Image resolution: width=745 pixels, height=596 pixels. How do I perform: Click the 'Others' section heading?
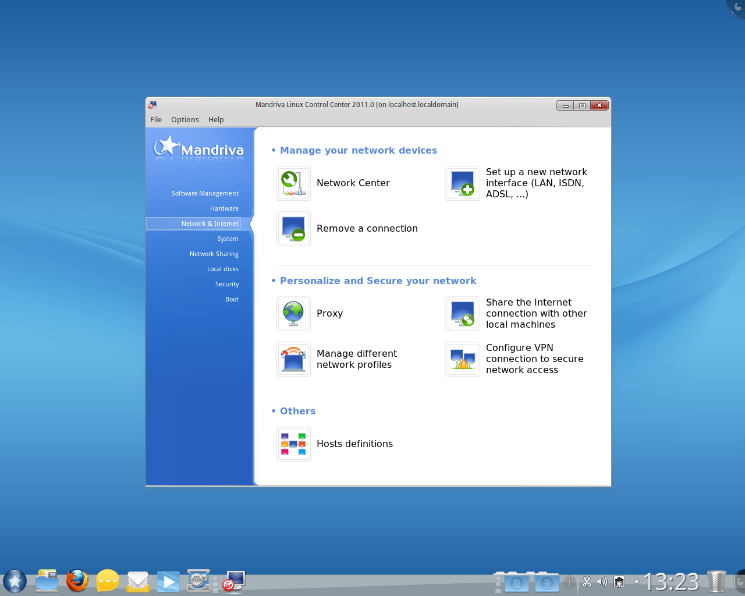[x=297, y=411]
